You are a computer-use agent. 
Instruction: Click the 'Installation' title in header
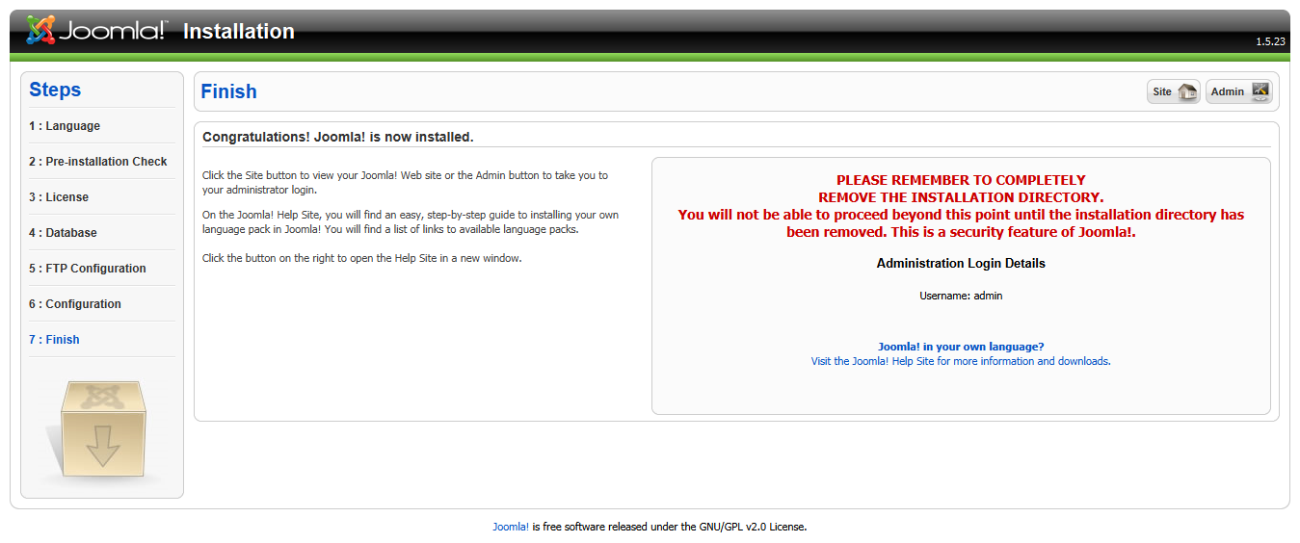coord(239,31)
